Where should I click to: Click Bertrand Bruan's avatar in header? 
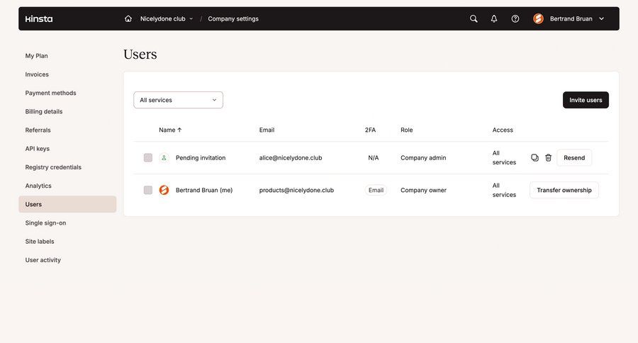[538, 18]
